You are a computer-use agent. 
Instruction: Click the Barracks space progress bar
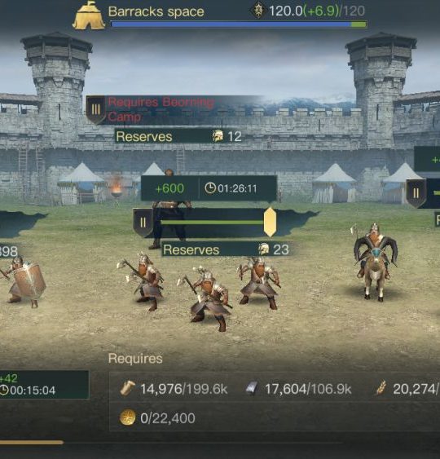click(x=239, y=24)
